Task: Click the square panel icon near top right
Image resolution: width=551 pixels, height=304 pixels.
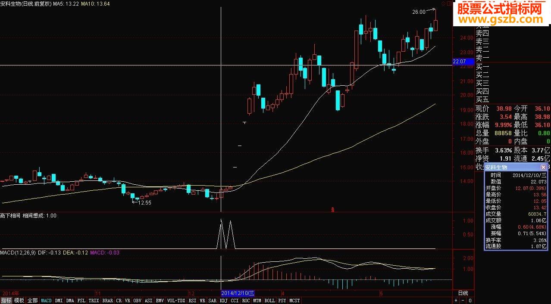Action: coord(449,3)
